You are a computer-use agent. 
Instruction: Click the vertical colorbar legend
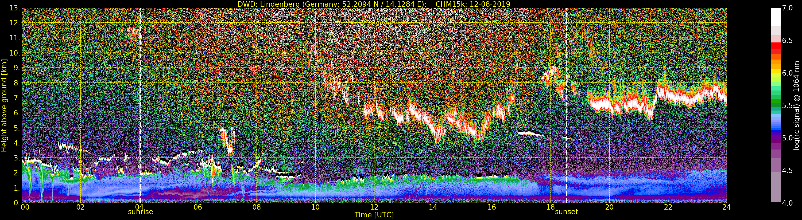[776, 105]
